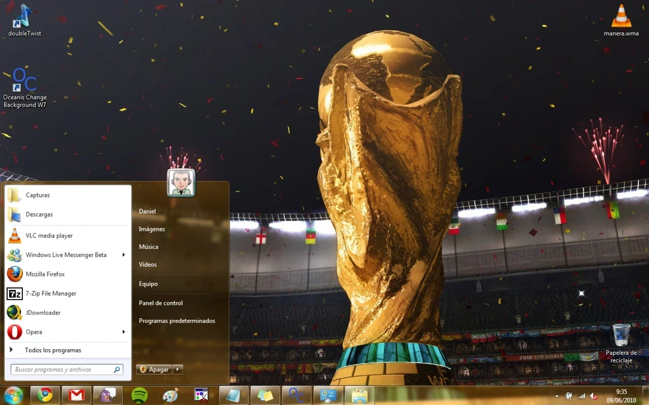Click the Show Desktop strip at the taskbar end
The width and height of the screenshot is (649, 405).
pos(645,395)
